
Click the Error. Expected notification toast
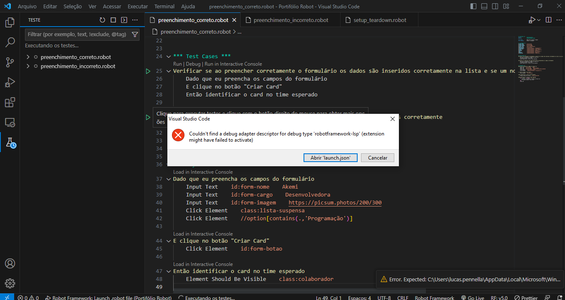[470, 280]
